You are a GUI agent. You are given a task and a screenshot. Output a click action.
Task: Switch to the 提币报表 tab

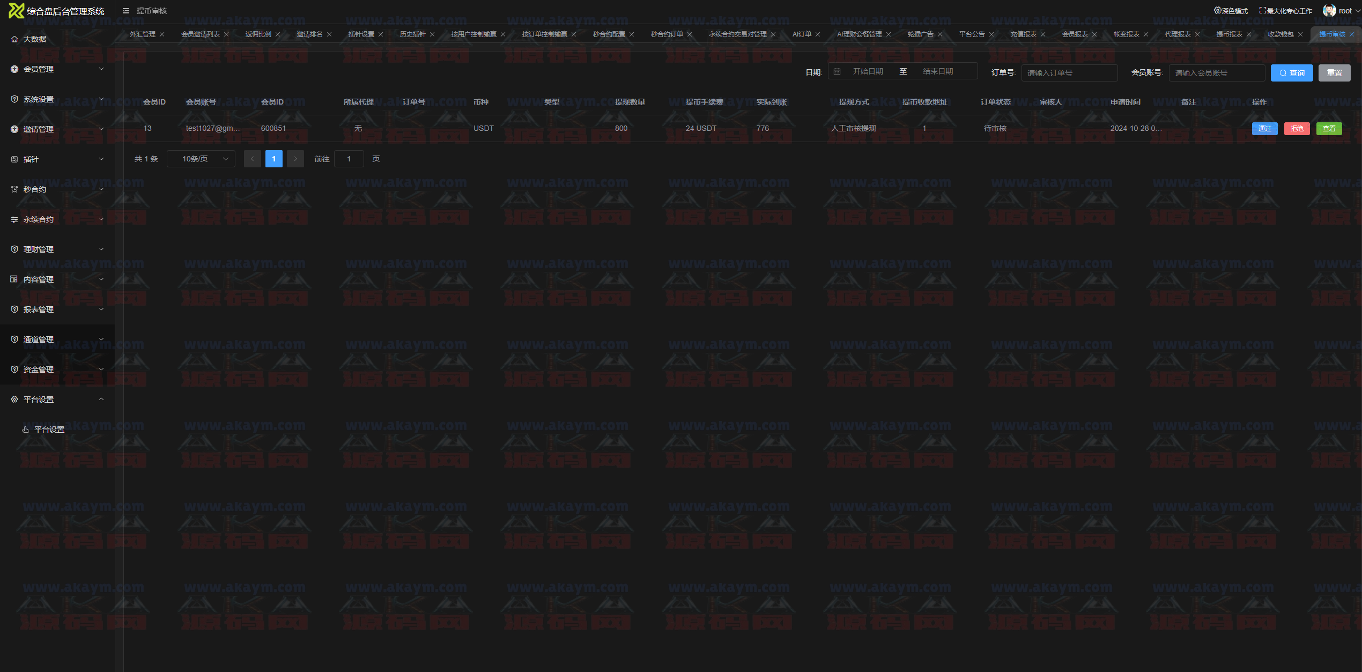(x=1229, y=34)
